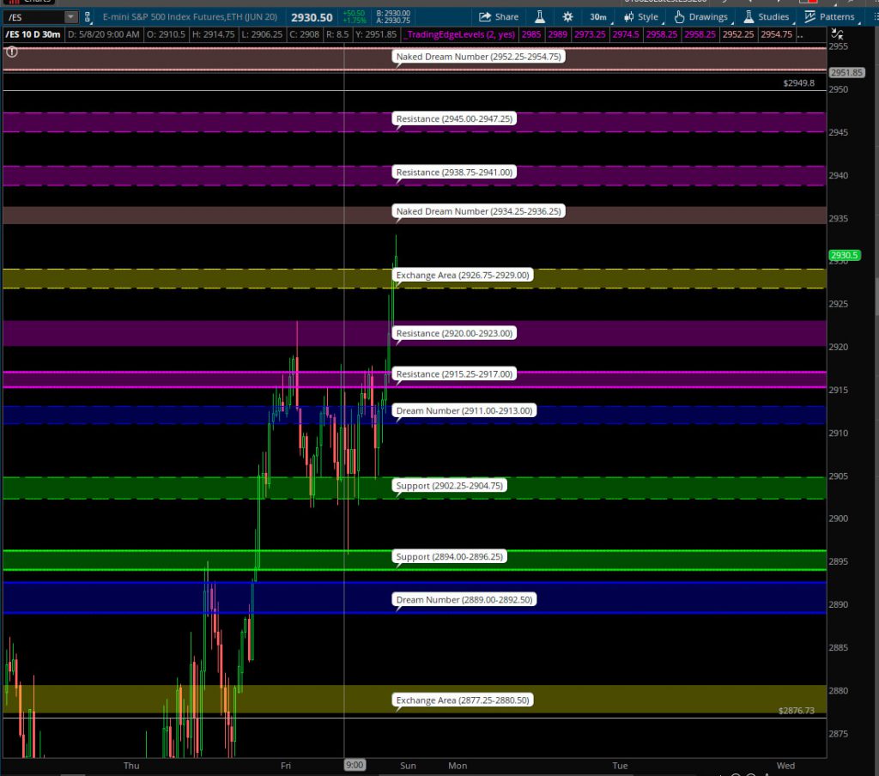Open the Style menu
Screen dimensions: 879x776
tap(640, 17)
